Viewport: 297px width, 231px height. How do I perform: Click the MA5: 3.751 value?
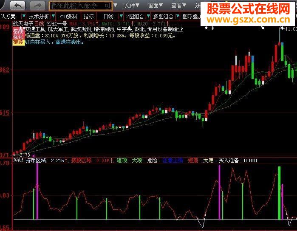click(x=84, y=24)
